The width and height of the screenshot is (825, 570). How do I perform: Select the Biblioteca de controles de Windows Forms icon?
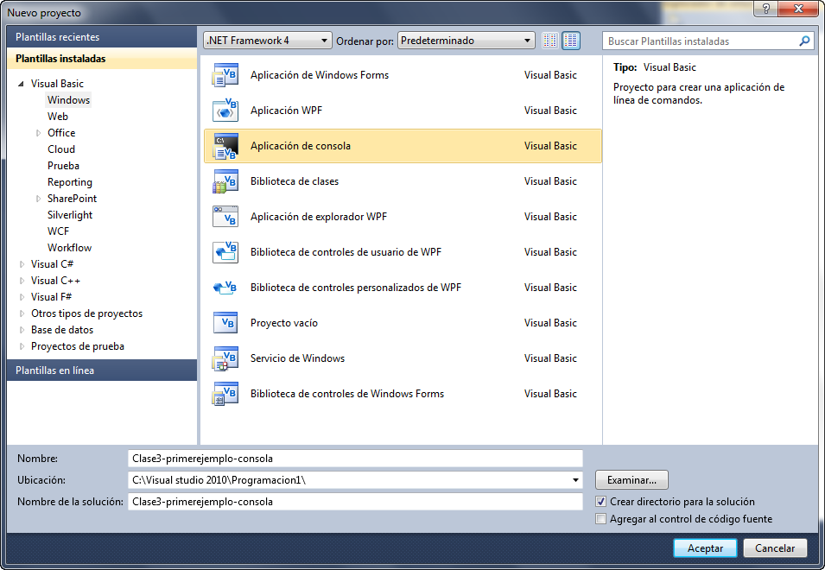(225, 393)
